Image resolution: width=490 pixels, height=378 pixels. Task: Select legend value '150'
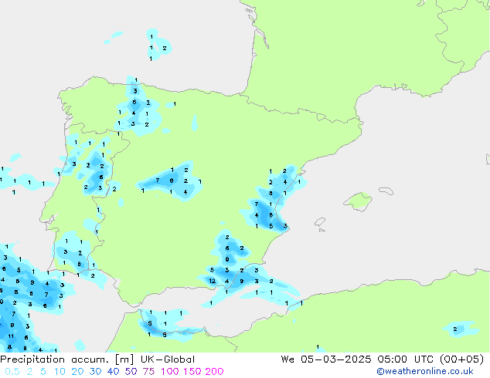point(192,372)
